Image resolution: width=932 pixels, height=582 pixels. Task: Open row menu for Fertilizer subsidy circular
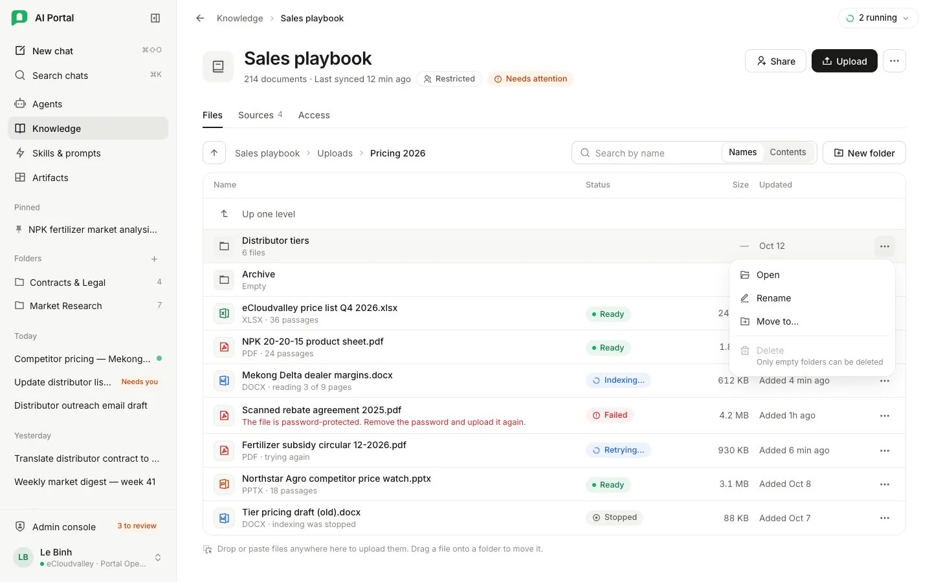(x=885, y=451)
